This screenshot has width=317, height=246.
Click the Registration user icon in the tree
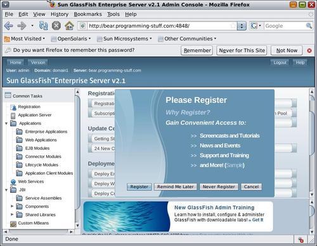tap(13, 108)
